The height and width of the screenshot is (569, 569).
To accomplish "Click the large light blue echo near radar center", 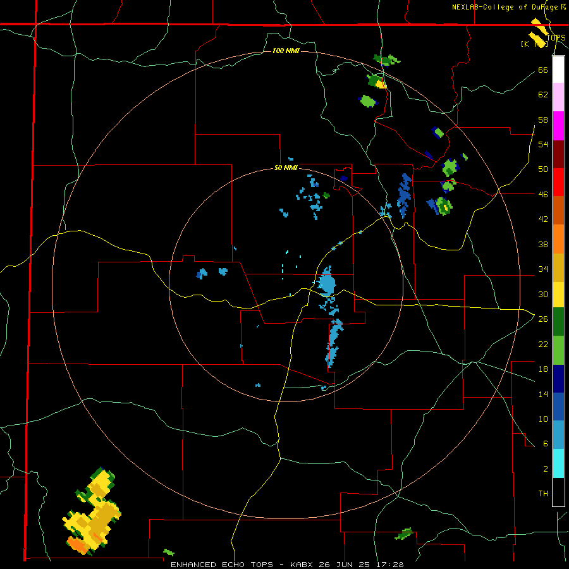I will 327,282.
